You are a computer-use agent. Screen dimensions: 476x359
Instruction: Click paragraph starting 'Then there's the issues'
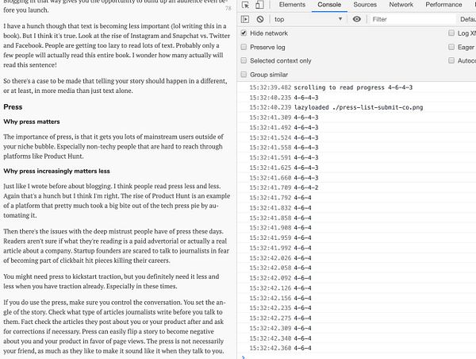coord(117,246)
